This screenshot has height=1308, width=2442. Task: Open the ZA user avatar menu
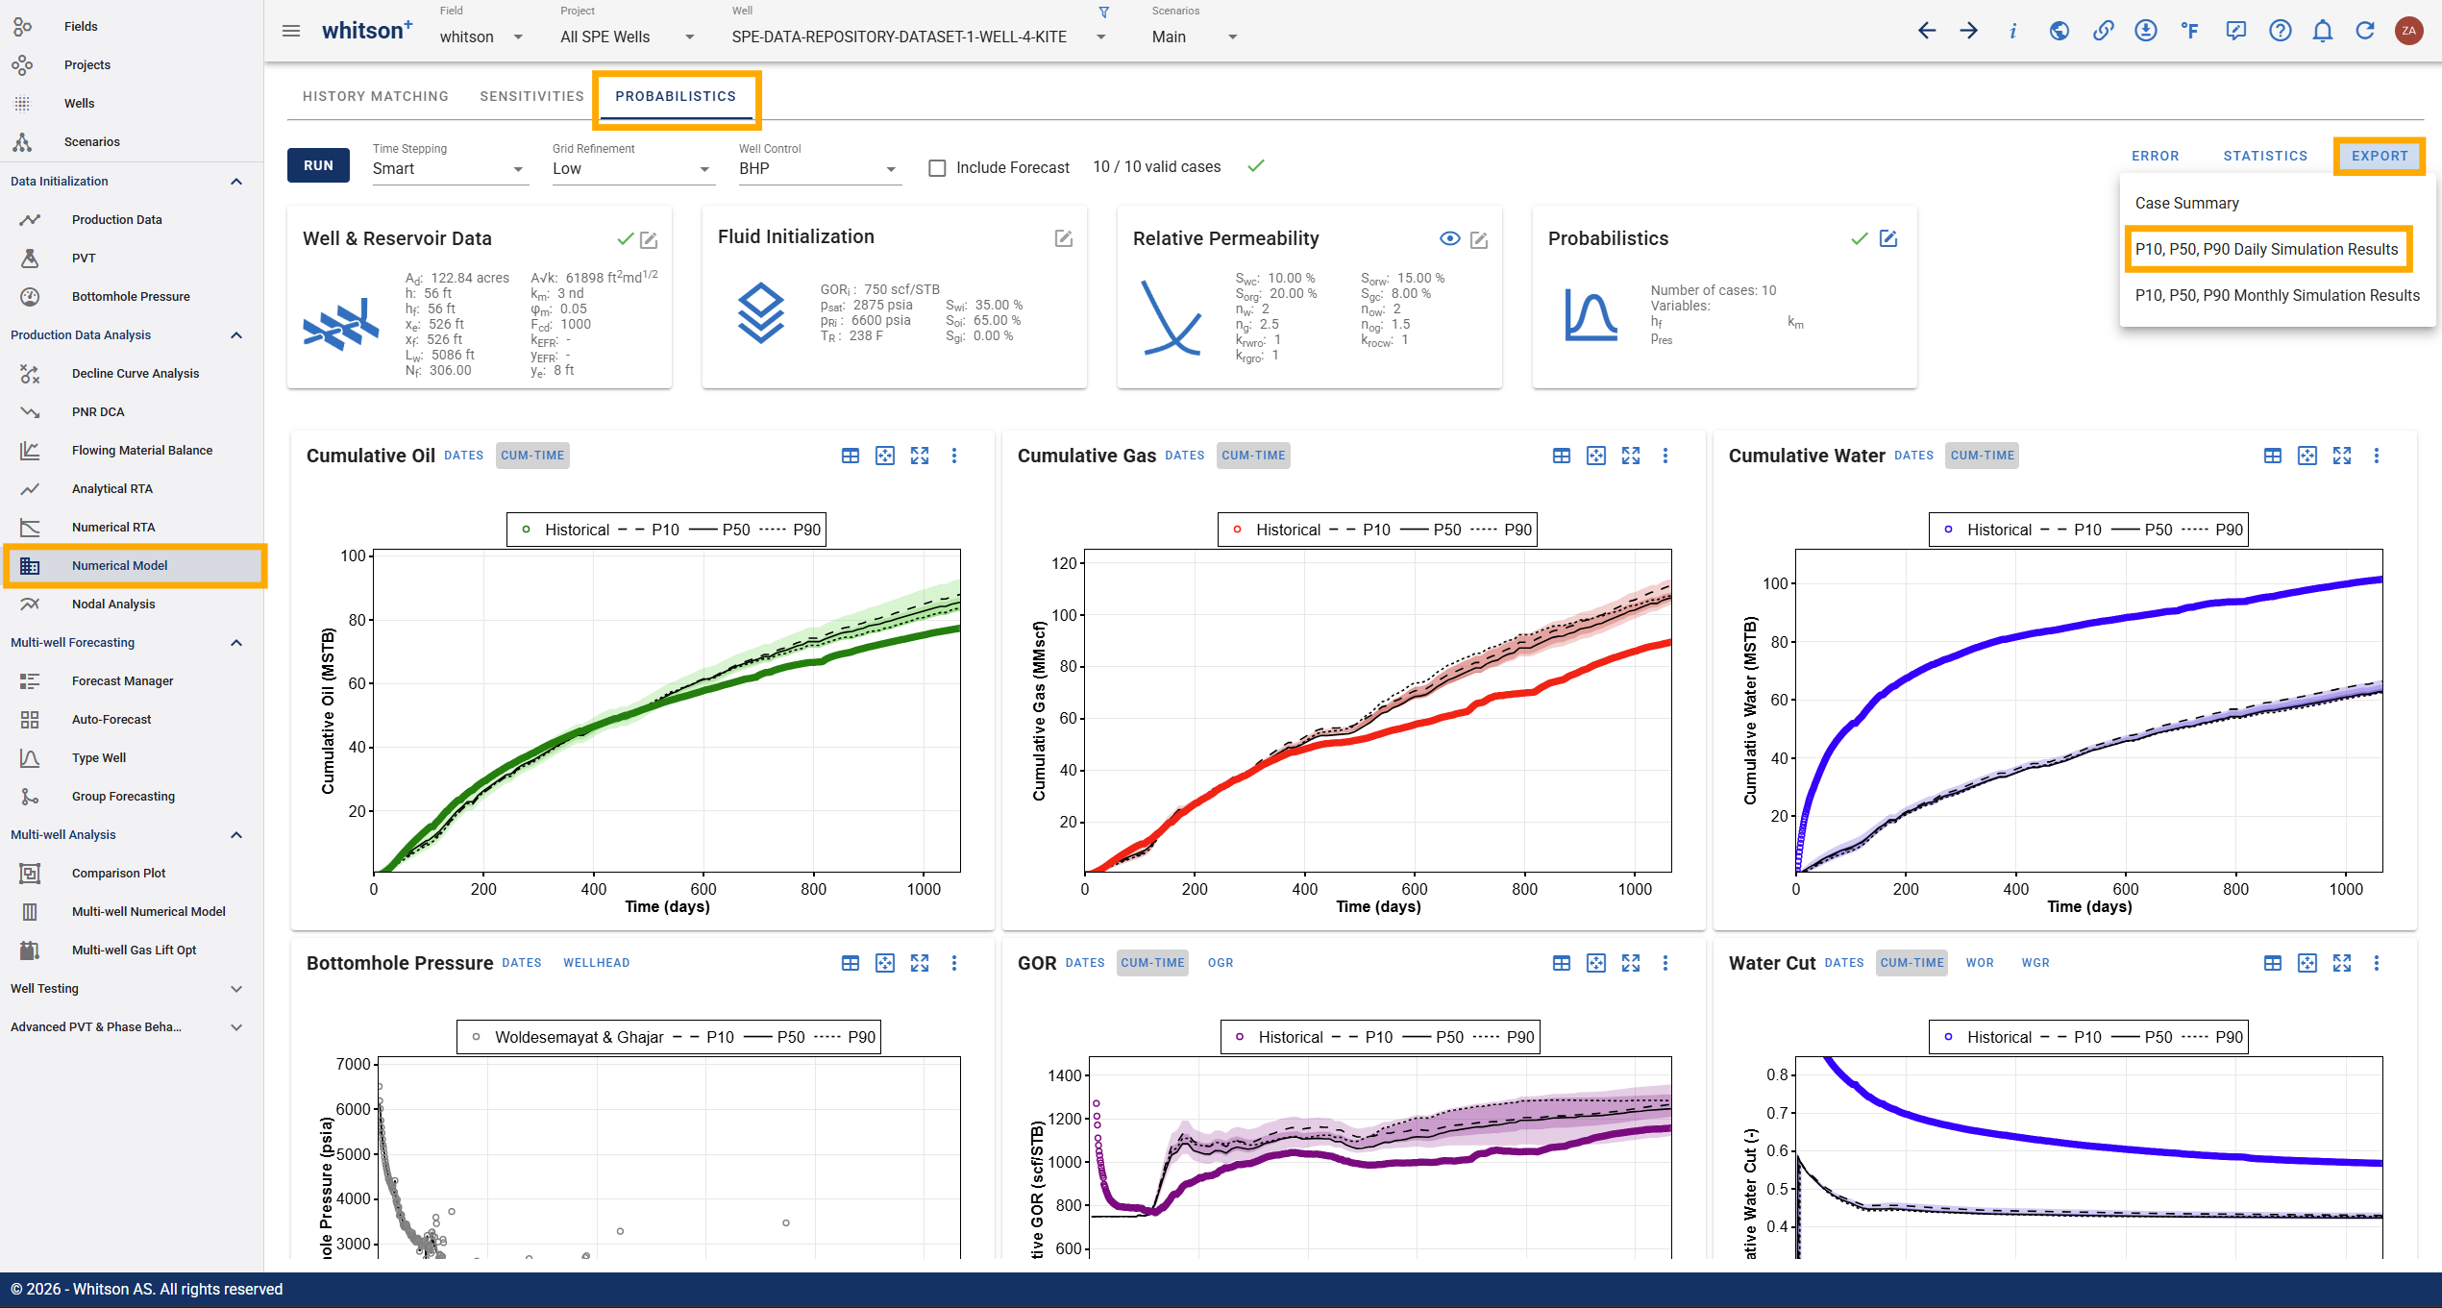point(2408,31)
